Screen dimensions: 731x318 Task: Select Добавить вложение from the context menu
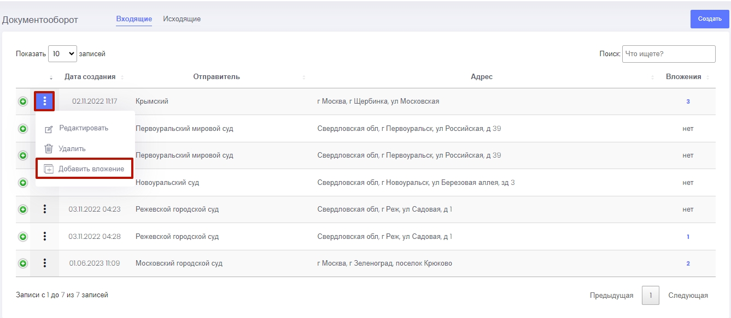coord(91,169)
